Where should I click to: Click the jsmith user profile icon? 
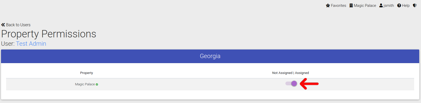[x=381, y=6]
